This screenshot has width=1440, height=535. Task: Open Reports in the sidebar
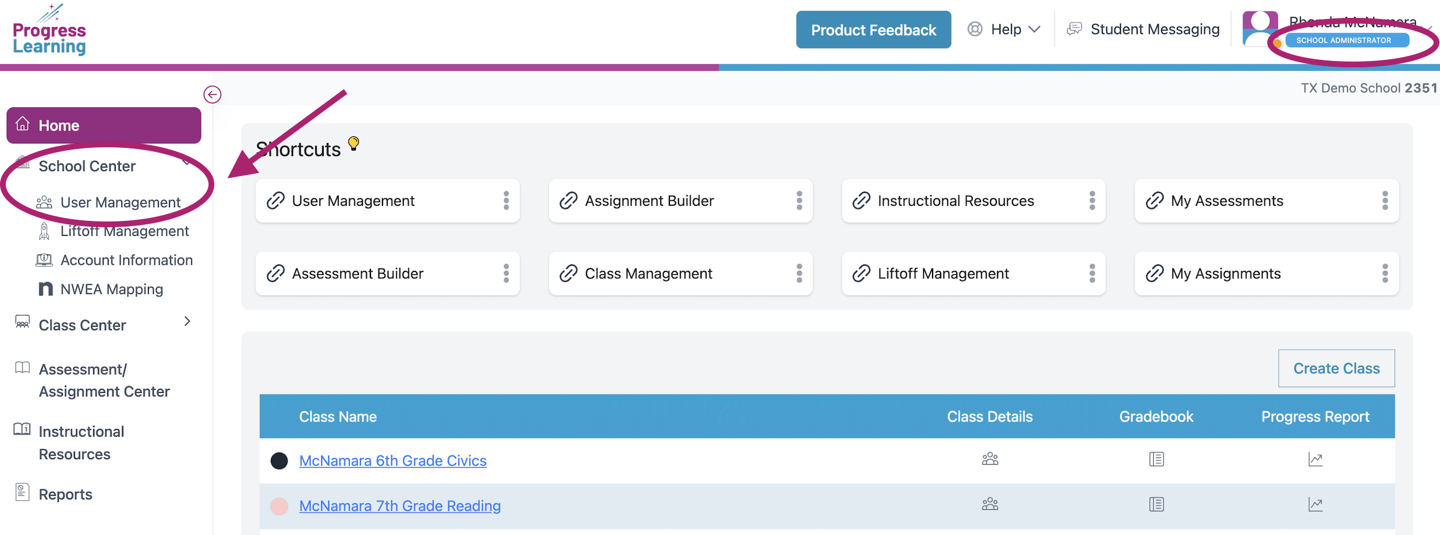click(x=65, y=494)
